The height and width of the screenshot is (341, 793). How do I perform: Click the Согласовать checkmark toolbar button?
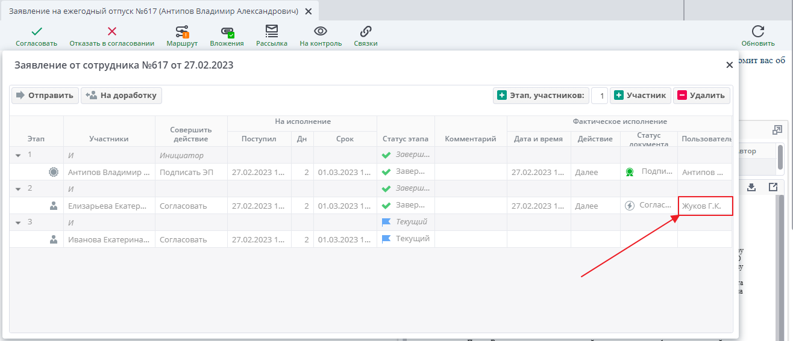[x=37, y=37]
